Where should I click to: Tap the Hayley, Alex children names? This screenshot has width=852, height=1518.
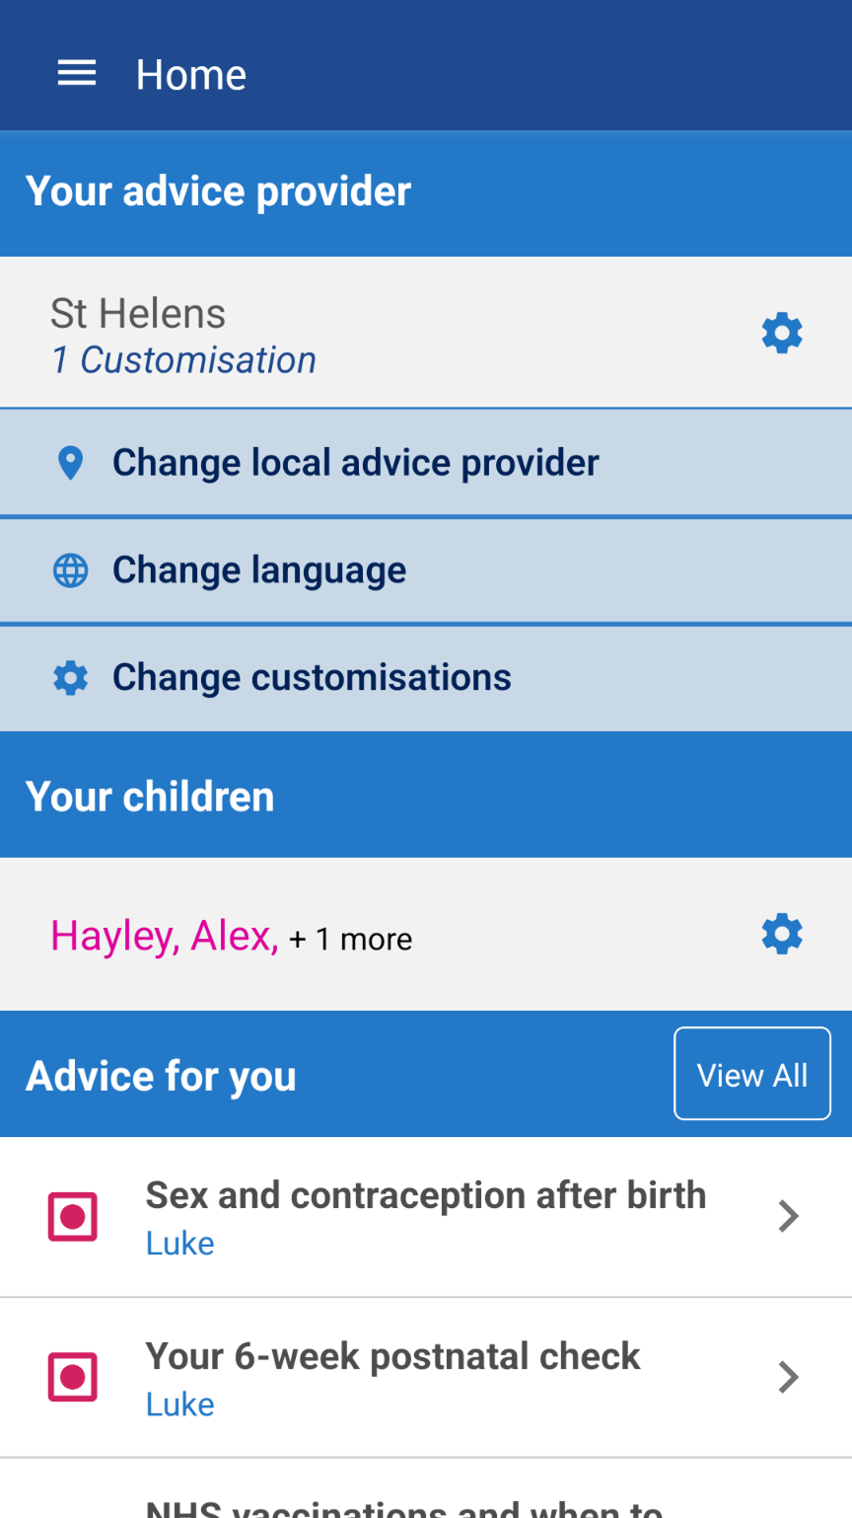pyautogui.click(x=164, y=936)
